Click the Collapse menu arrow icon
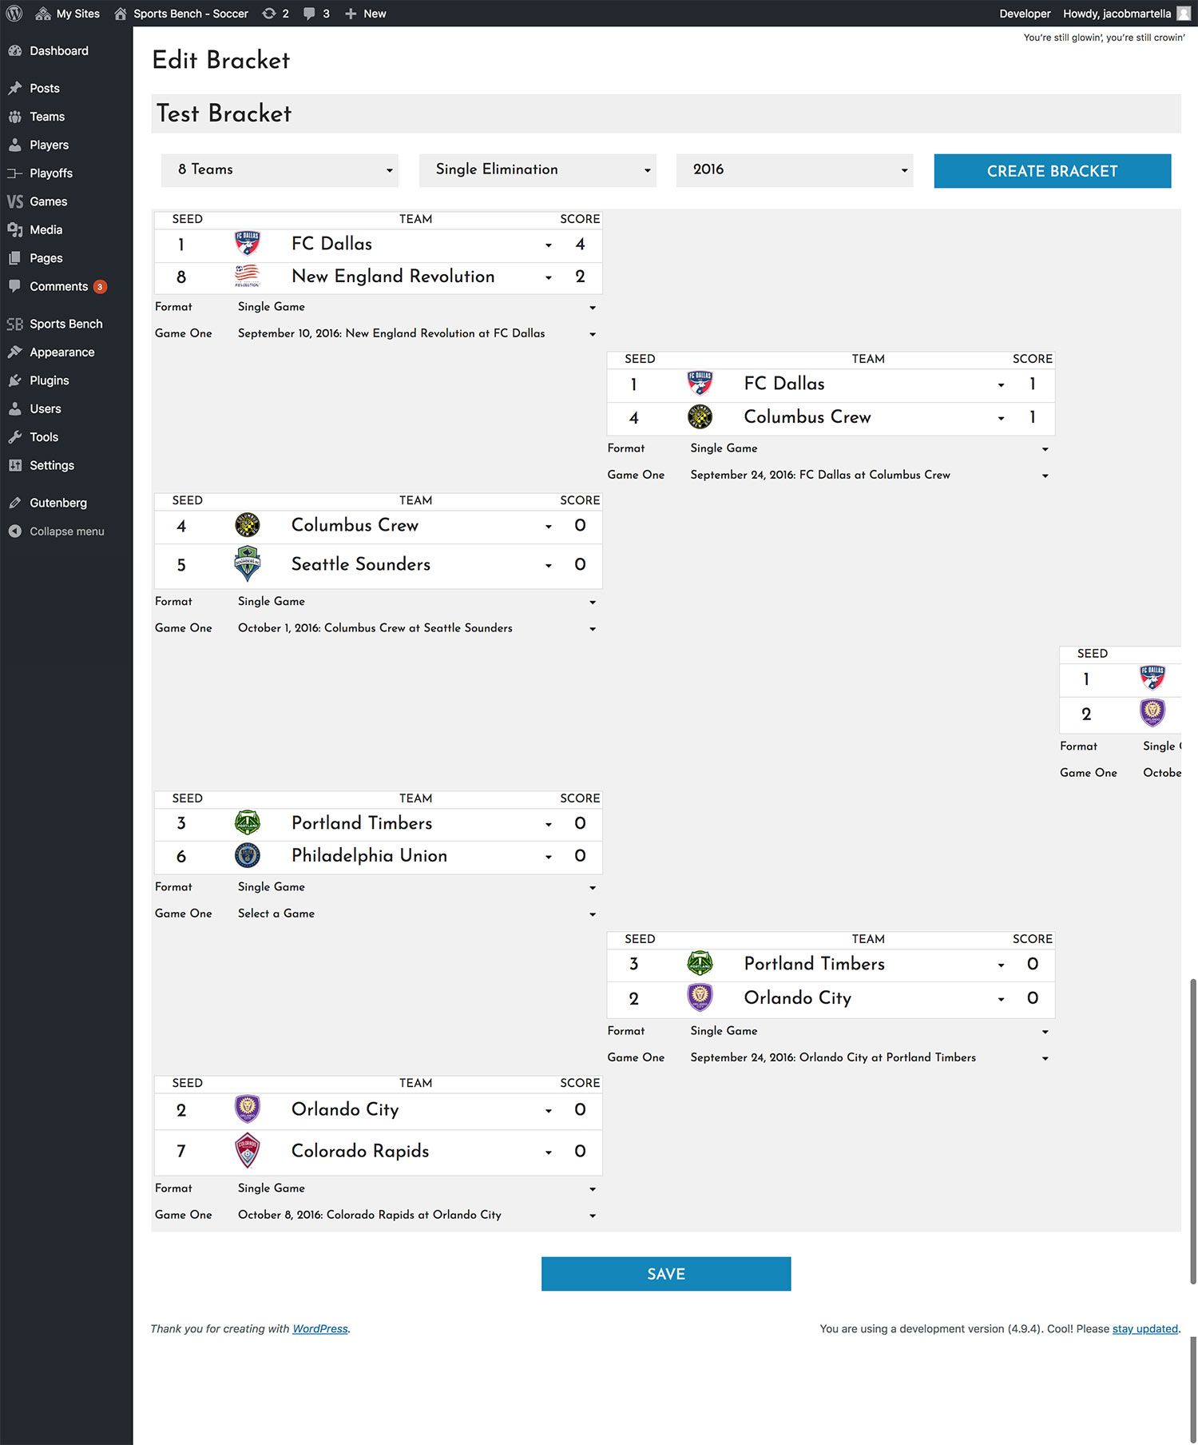1198x1445 pixels. point(14,531)
